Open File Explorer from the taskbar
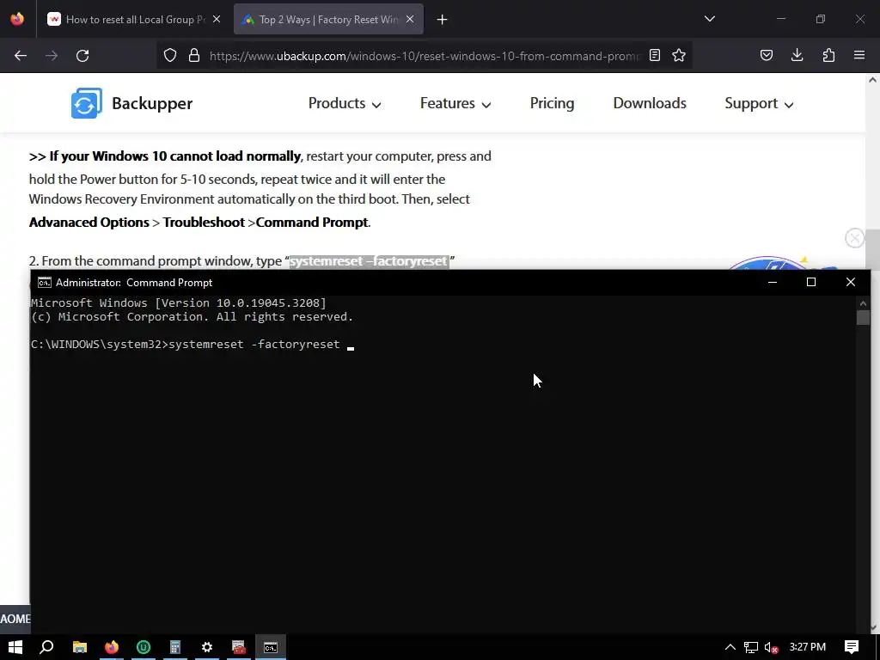Viewport: 880px width, 660px height. tap(80, 647)
